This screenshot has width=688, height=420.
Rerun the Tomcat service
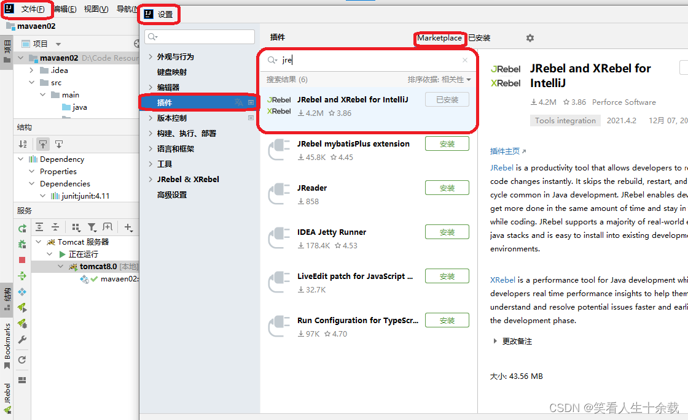coord(22,228)
